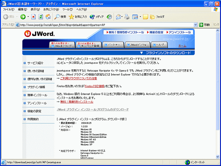Switch to the キーワード登録 tab
The width and height of the screenshot is (221, 166).
(x=88, y=45)
